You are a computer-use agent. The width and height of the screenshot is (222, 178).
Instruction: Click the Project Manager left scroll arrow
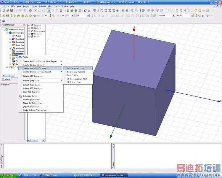(4, 75)
